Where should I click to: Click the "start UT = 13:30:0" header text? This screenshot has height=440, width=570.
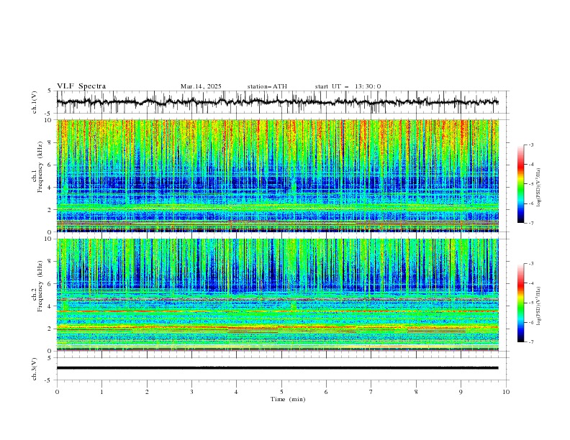(x=348, y=86)
